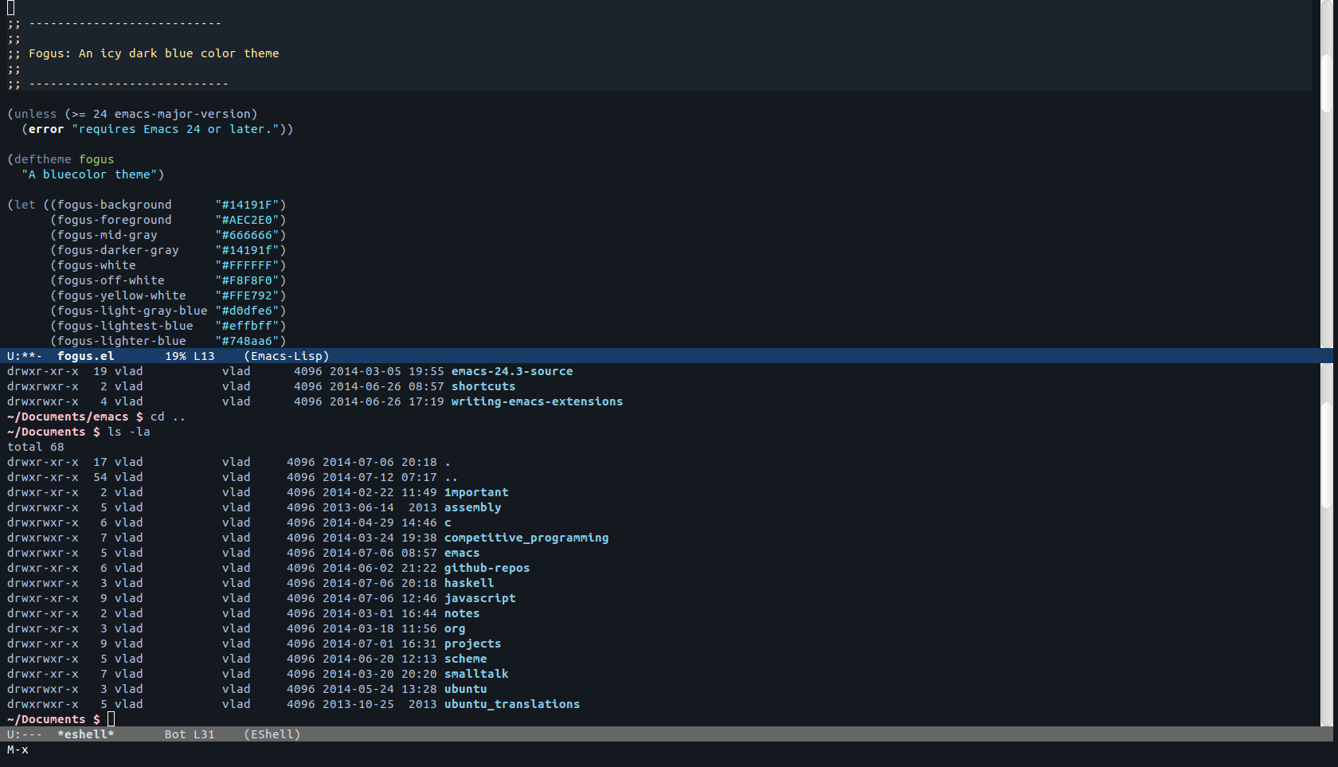Click the (EShell) major mode indicator

pyautogui.click(x=272, y=734)
